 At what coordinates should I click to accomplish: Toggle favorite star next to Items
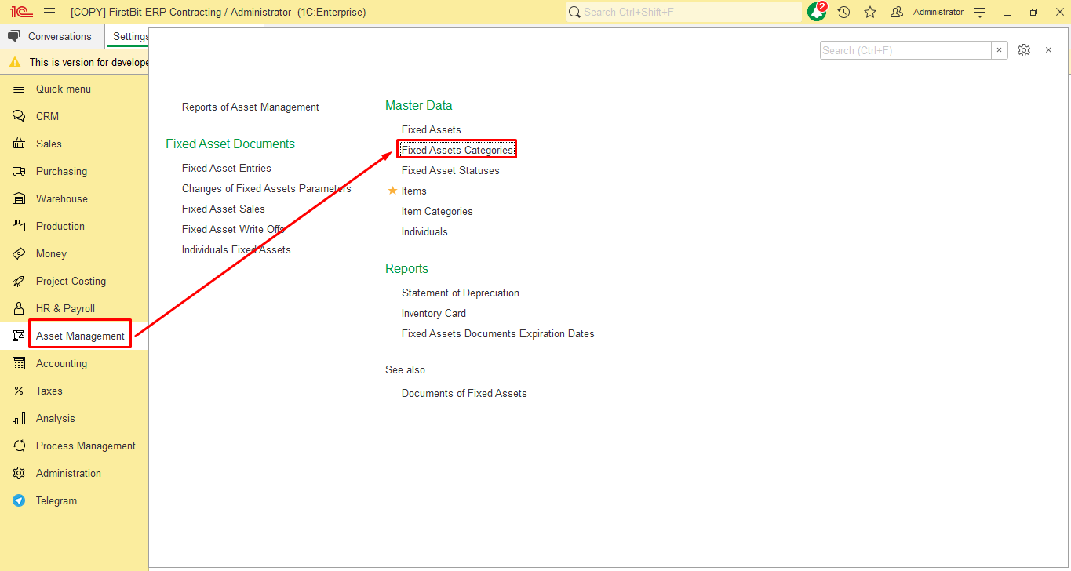(x=393, y=191)
